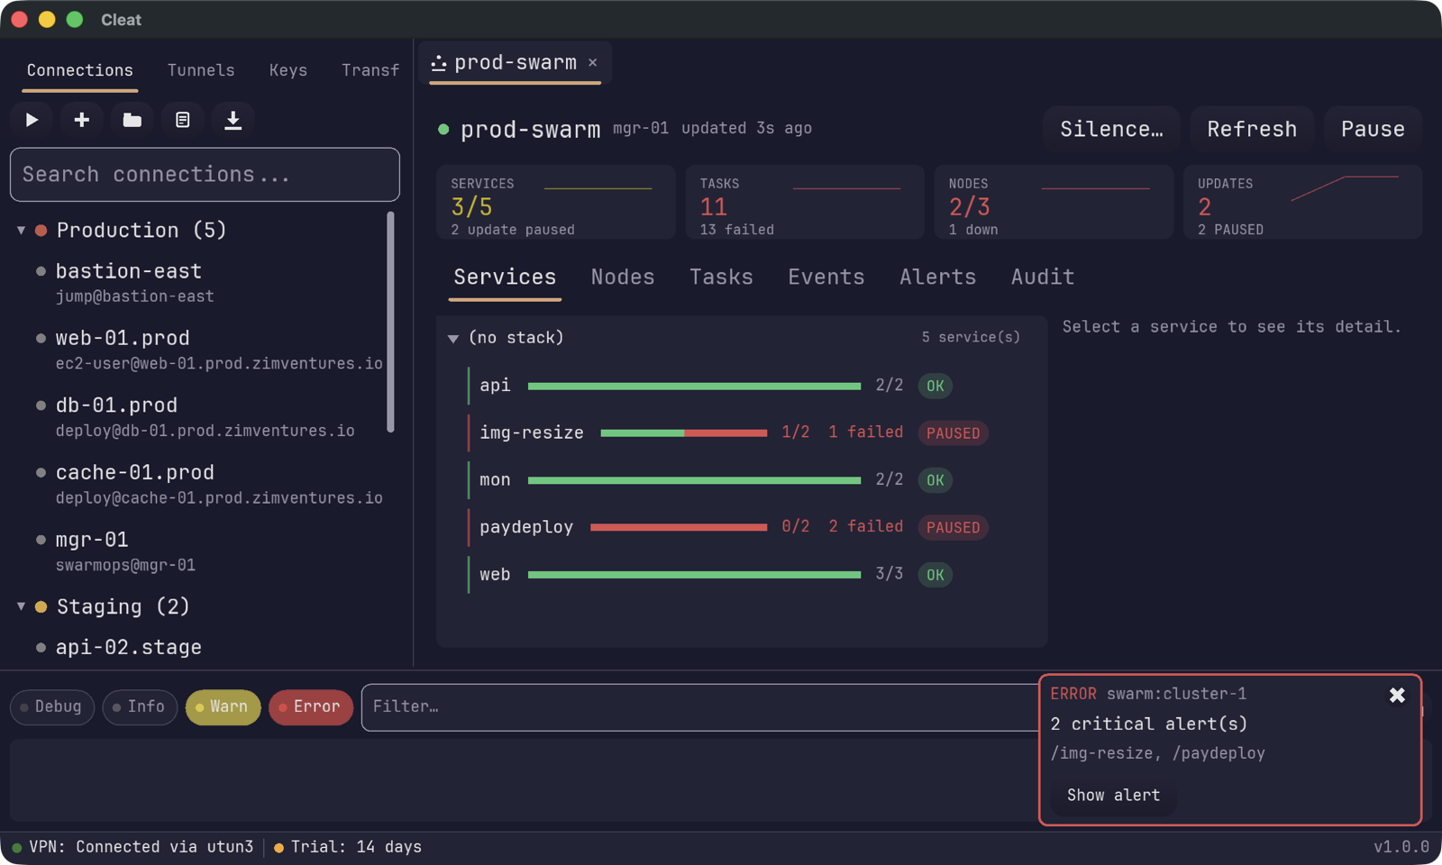Click the paydeploy service progress bar

[x=679, y=527]
